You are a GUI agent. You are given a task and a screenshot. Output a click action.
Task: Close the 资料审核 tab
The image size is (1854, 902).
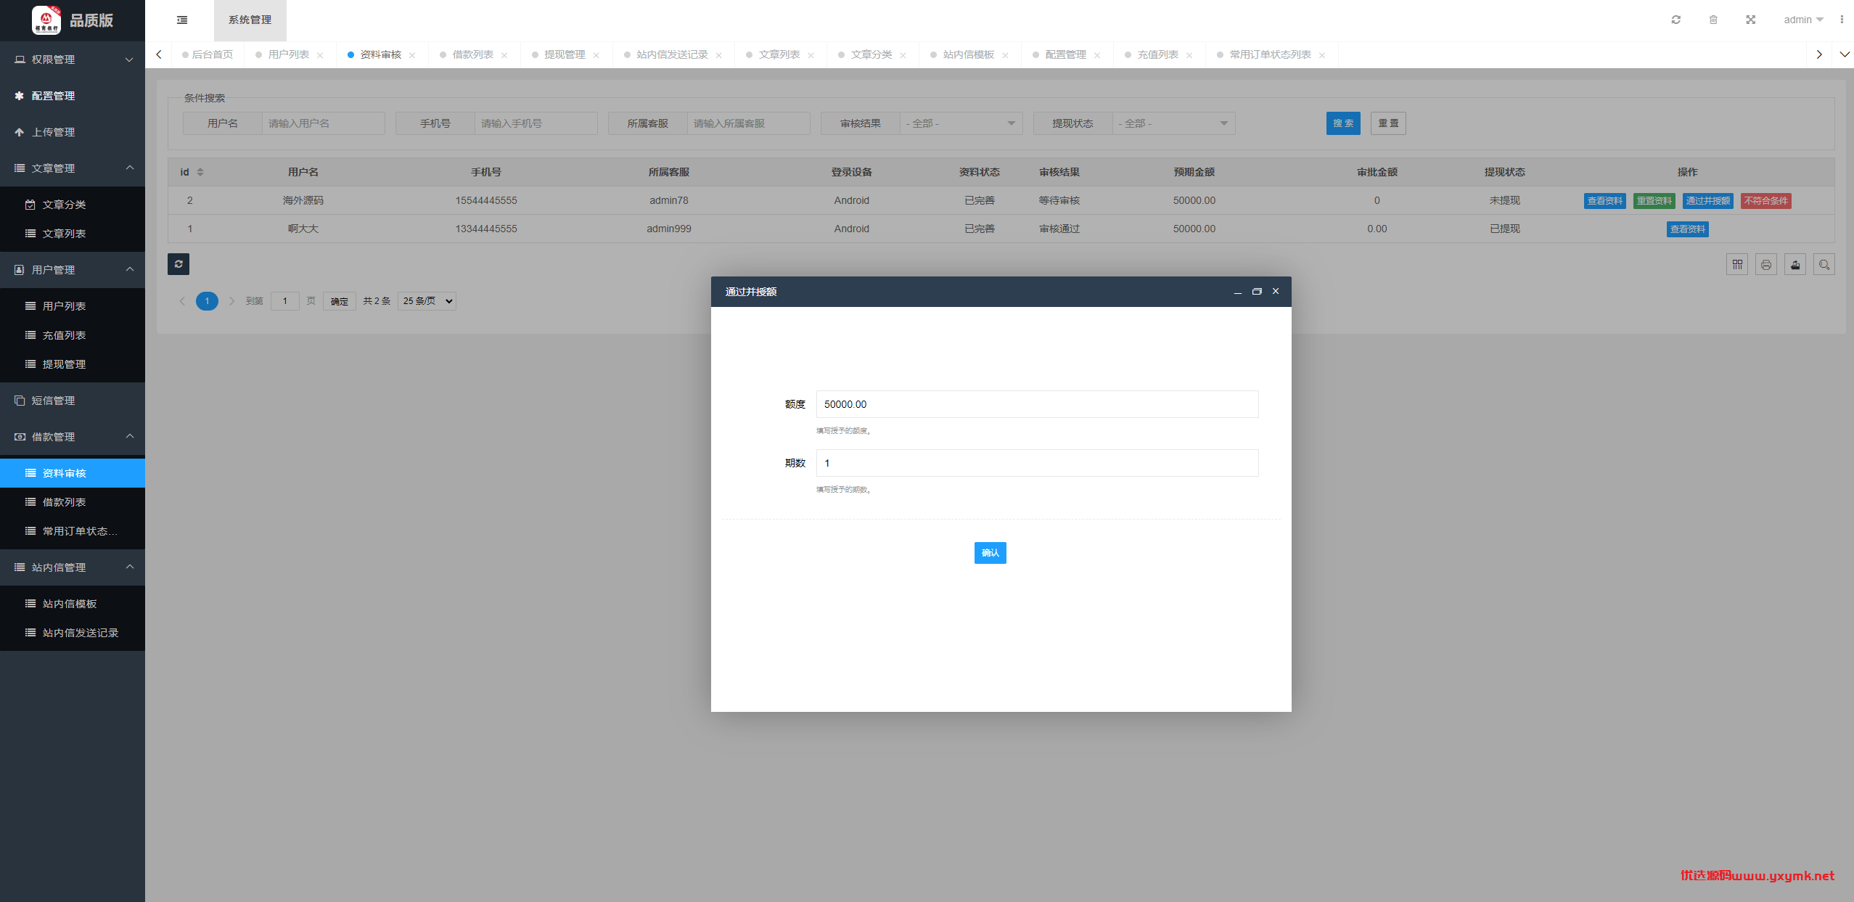[412, 55]
